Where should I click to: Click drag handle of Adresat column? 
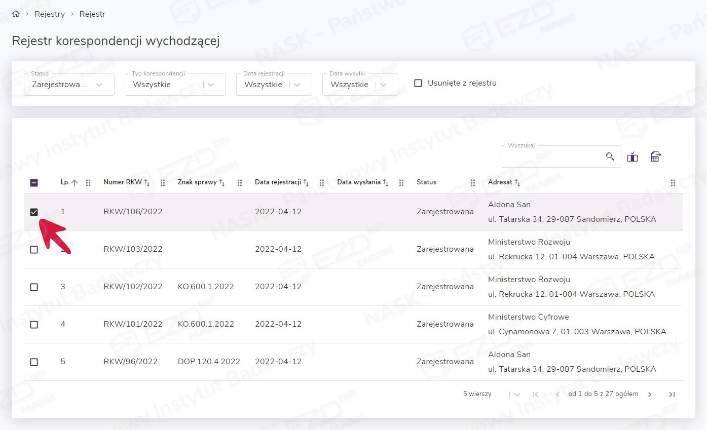tap(673, 183)
